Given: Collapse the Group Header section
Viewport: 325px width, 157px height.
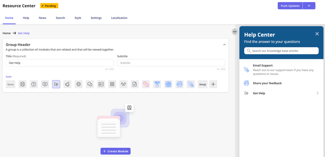Looking at the screenshot, I should click(224, 45).
